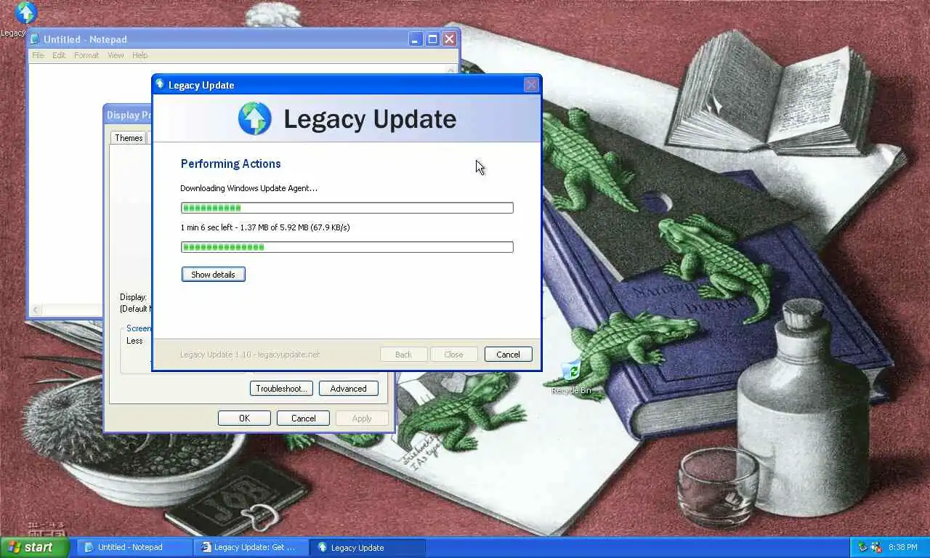The width and height of the screenshot is (930, 558).
Task: Click the Notepad icon on the taskbar button
Action: (x=89, y=547)
